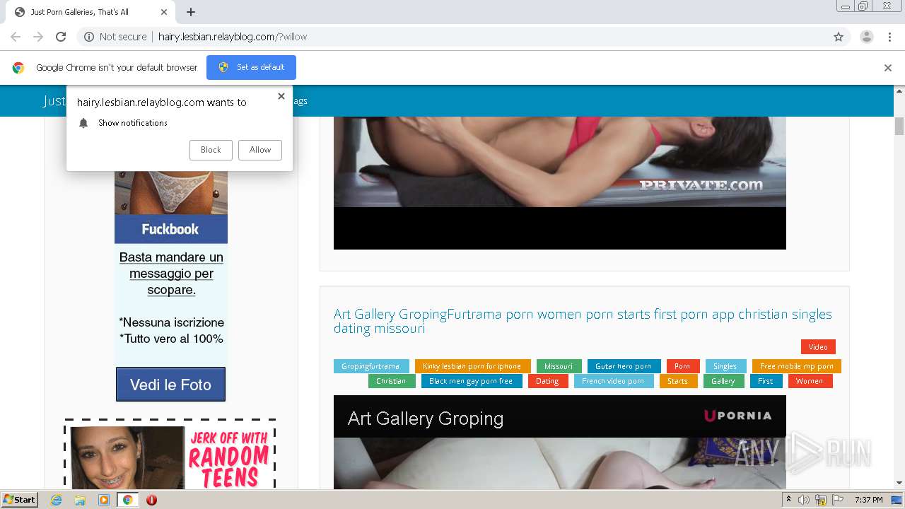The width and height of the screenshot is (905, 509).
Task: Open the volume control in the tray
Action: click(x=804, y=500)
